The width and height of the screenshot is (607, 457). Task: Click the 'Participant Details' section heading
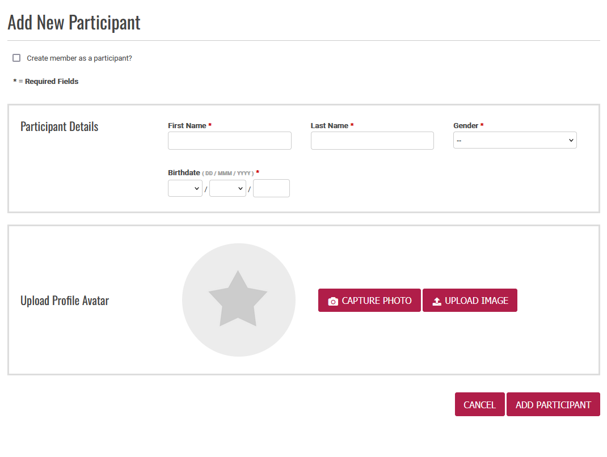click(59, 126)
